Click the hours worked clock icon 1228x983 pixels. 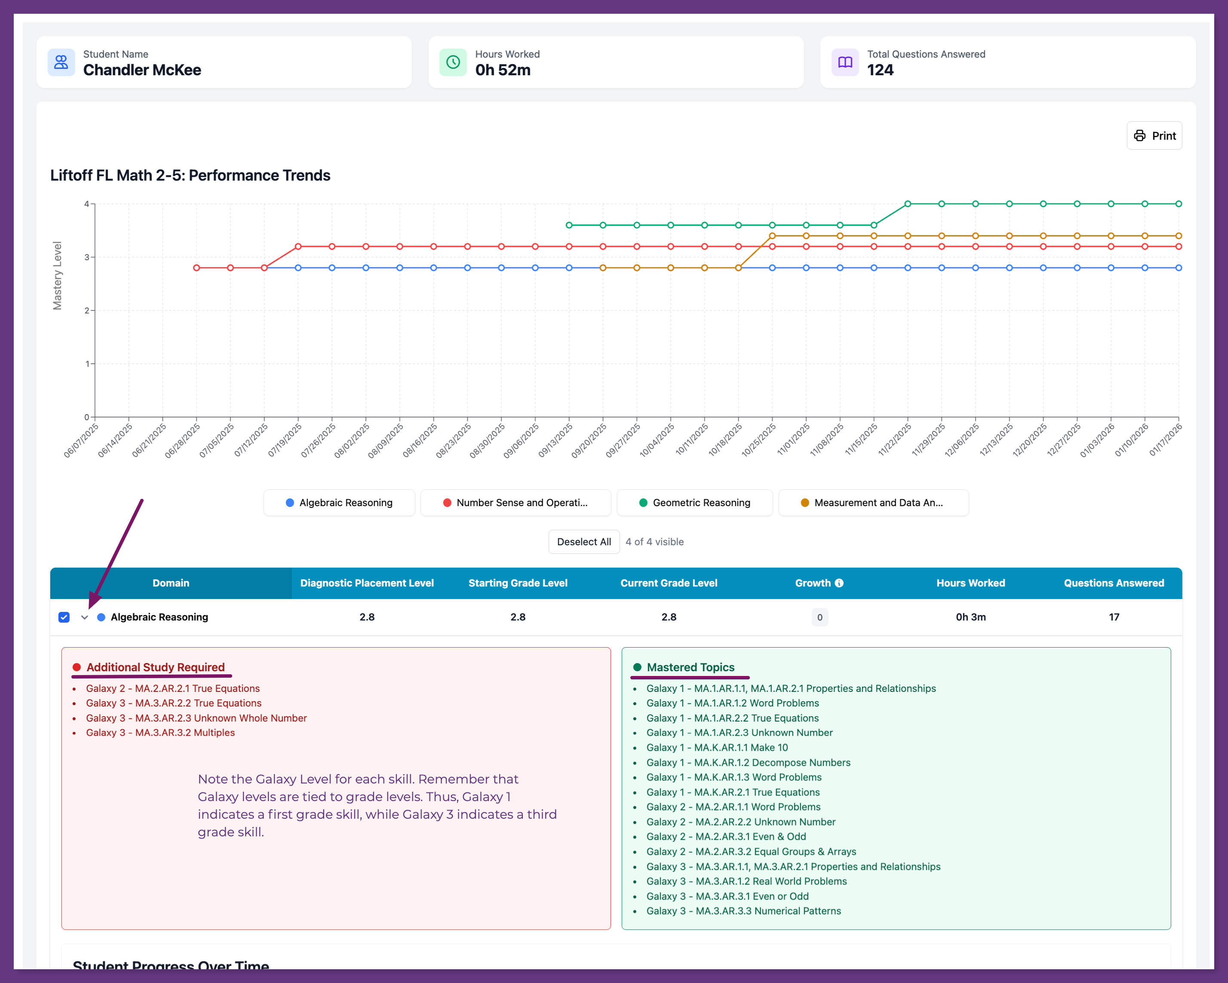click(x=453, y=62)
